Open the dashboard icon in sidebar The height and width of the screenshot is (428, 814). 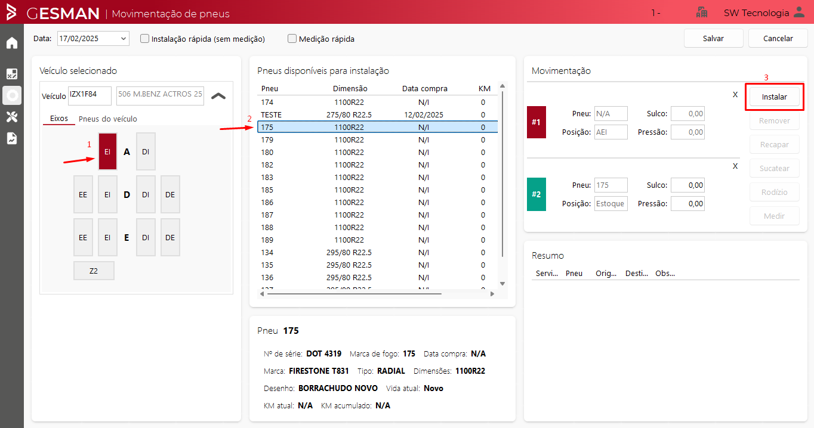12,74
